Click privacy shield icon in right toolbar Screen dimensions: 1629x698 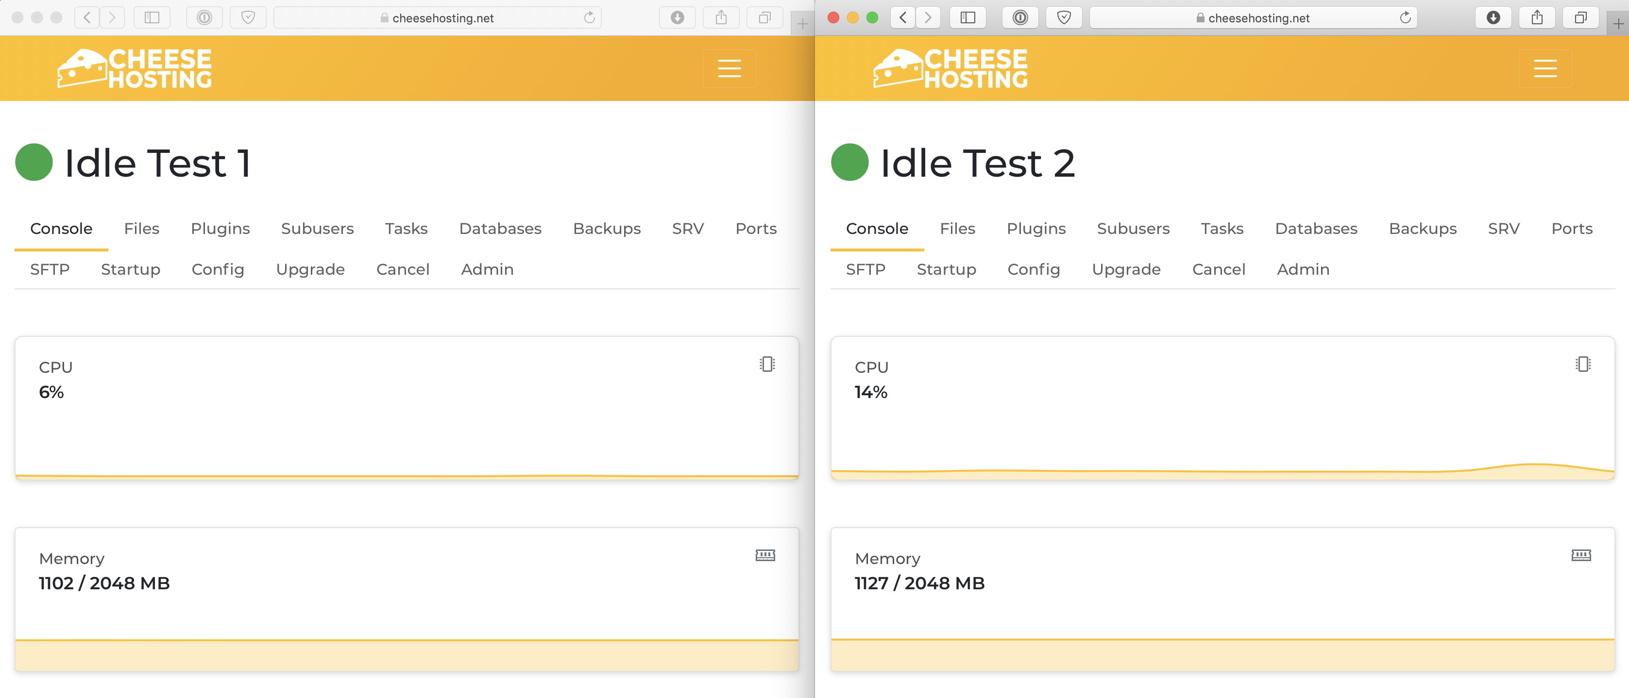pos(1064,17)
